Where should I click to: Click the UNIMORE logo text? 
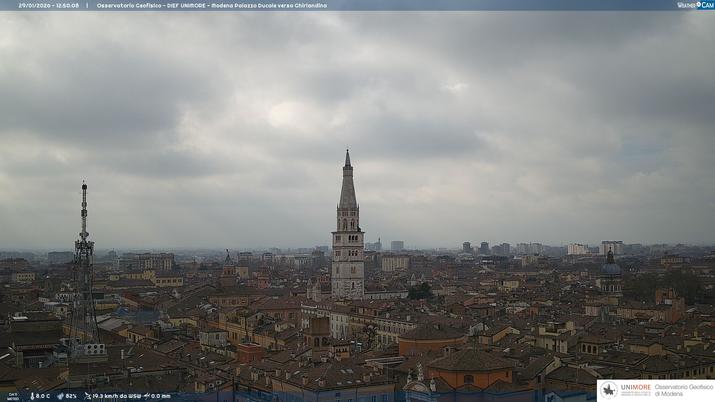pyautogui.click(x=636, y=387)
